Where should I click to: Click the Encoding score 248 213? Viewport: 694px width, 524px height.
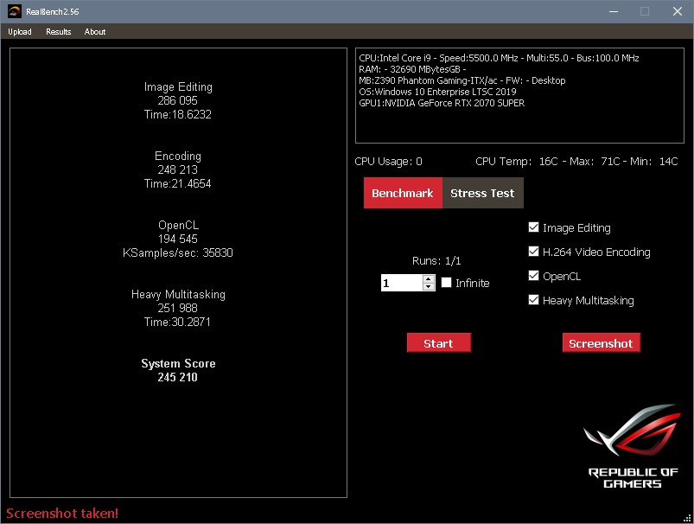177,169
